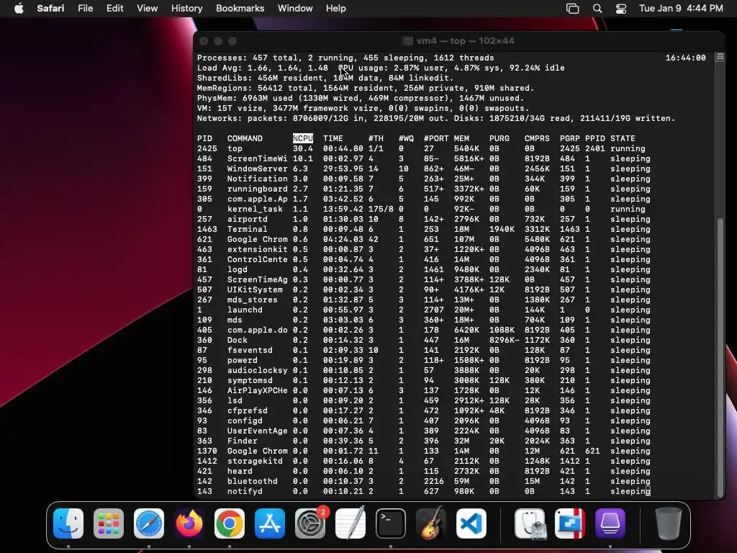The height and width of the screenshot is (553, 737).
Task: Click the 'fseventsd' process name
Action: click(x=250, y=350)
